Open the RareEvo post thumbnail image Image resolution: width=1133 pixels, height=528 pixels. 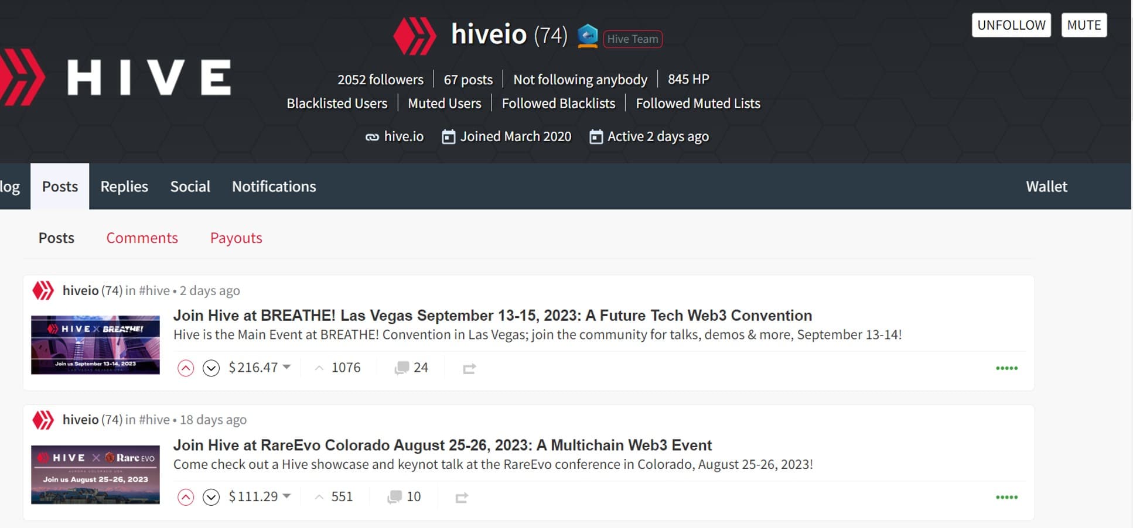95,474
